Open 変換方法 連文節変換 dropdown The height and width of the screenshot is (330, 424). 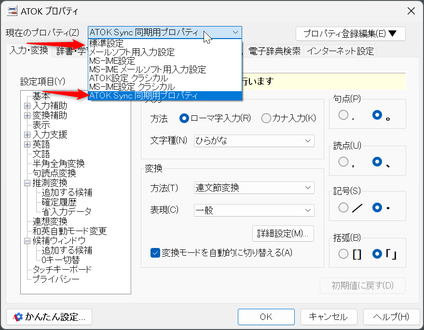pos(254,188)
